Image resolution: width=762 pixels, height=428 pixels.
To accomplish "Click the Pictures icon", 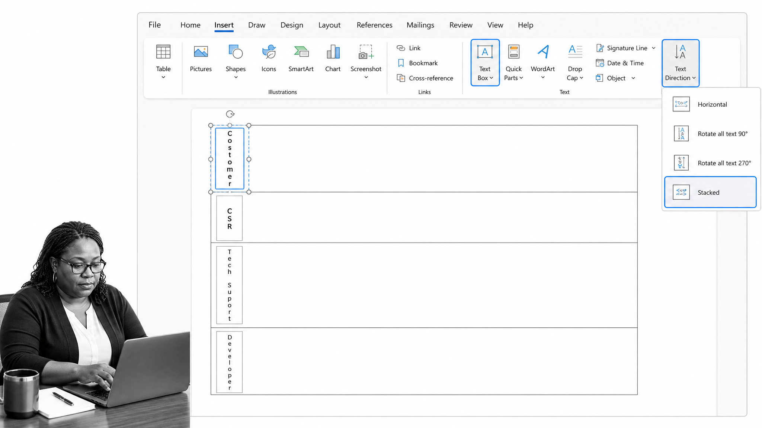I will (201, 52).
